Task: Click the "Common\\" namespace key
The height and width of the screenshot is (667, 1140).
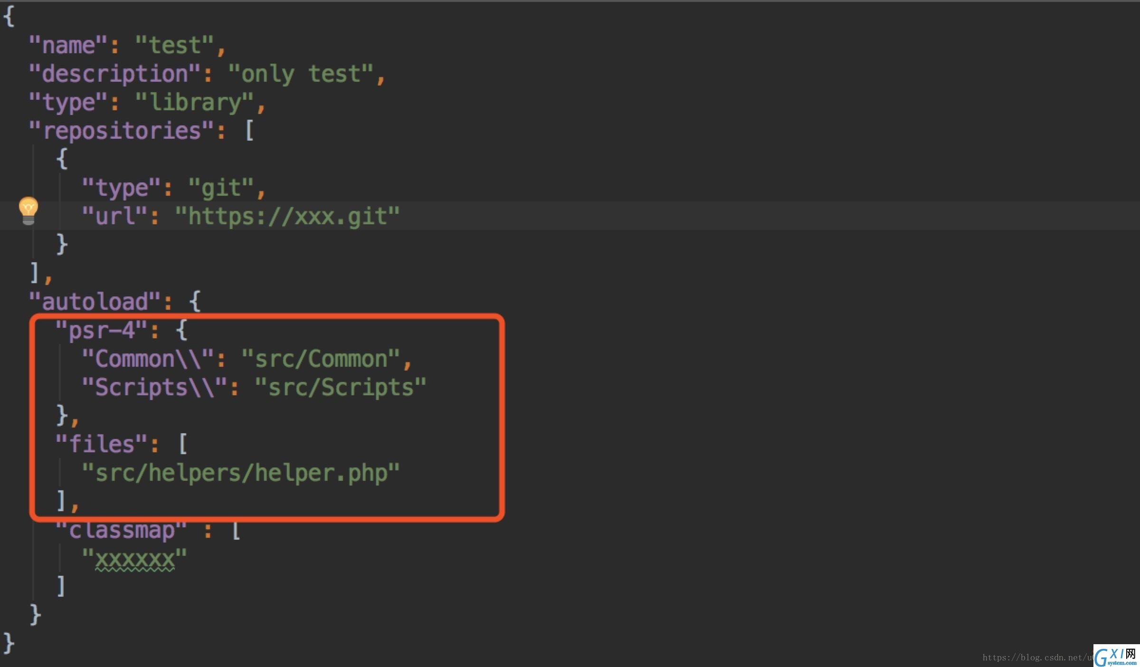Action: pos(148,359)
